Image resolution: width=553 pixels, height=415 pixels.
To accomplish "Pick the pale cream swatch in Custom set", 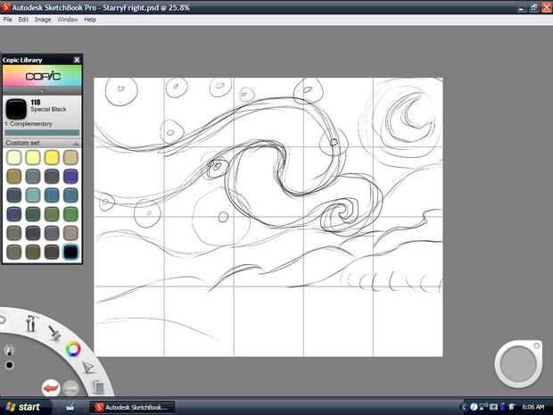I will tap(13, 157).
